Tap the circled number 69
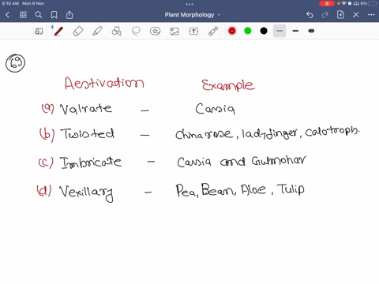 [x=15, y=63]
